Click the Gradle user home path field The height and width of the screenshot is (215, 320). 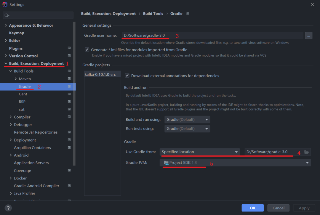pyautogui.click(x=212, y=35)
